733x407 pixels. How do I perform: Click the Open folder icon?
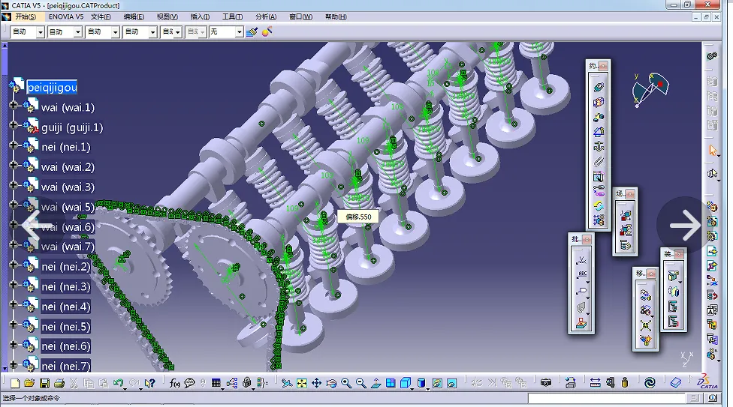29,383
